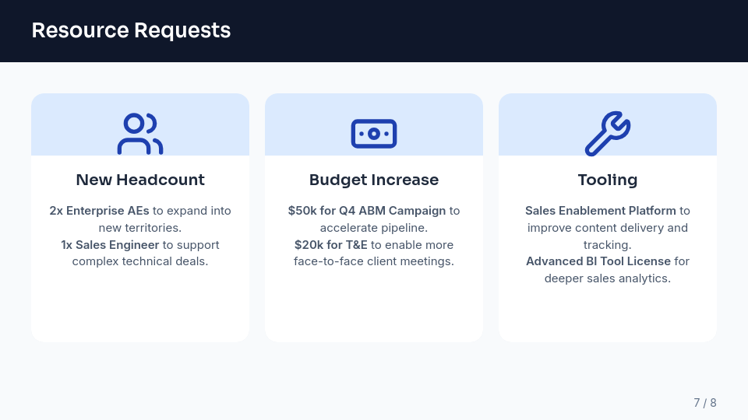The image size is (748, 420).
Task: Click 'improve content delivery and' text line
Action: point(608,228)
